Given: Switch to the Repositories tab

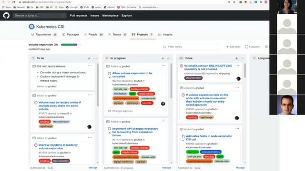Looking at the screenshot, I should [44, 35].
